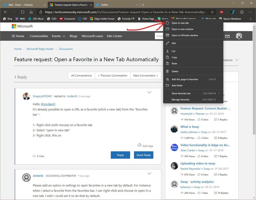Image resolution: width=256 pixels, height=200 pixels.
Task: Choose Paste from context menu
Action: click(x=193, y=64)
